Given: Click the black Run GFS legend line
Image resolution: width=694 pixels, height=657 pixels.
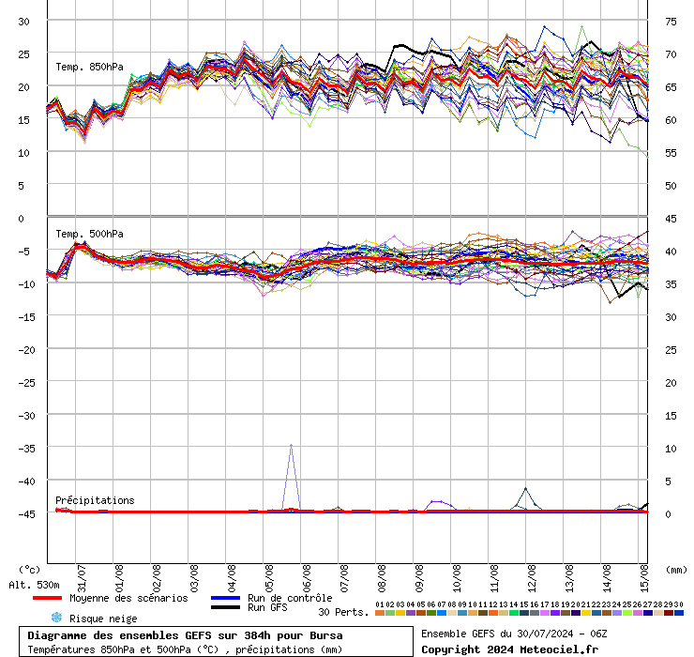Looking at the screenshot, I should point(225,607).
